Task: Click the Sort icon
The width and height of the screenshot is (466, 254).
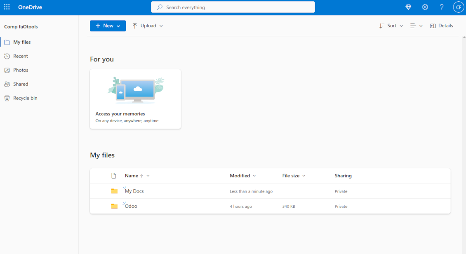Action: coord(381,26)
